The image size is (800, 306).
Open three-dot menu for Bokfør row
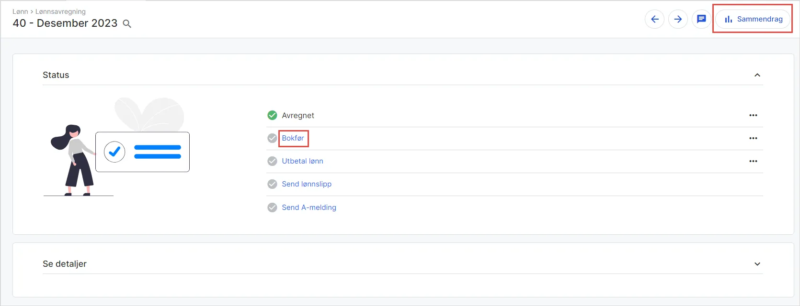pos(753,138)
